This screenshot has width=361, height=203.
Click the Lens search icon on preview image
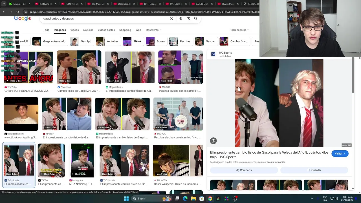pyautogui.click(x=213, y=141)
